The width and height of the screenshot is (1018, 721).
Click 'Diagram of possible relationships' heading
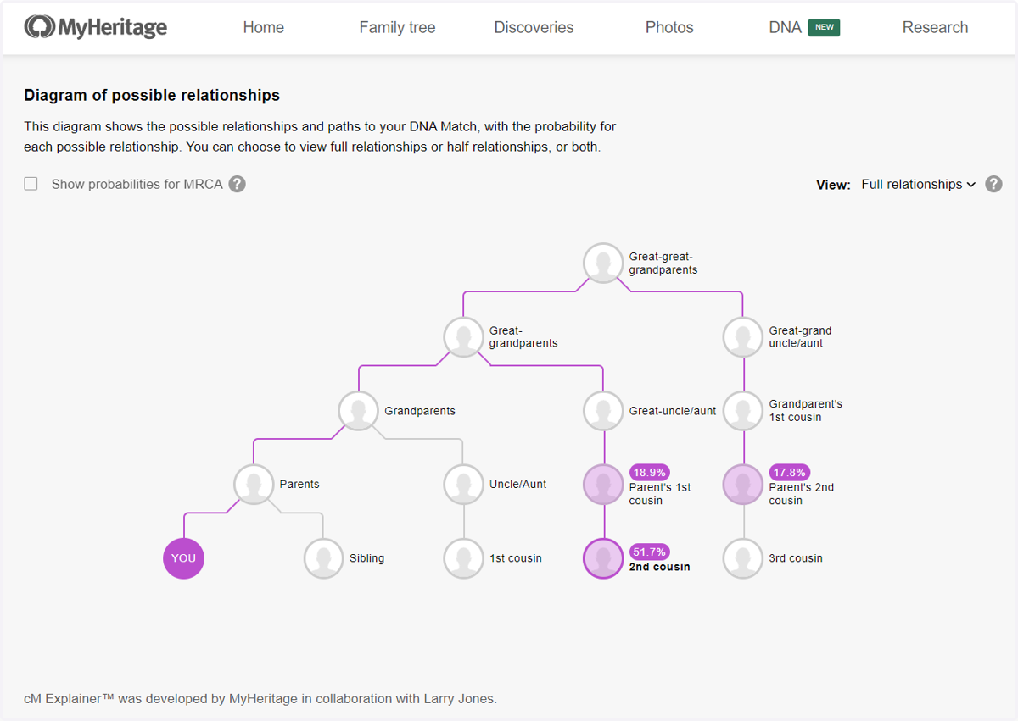152,96
